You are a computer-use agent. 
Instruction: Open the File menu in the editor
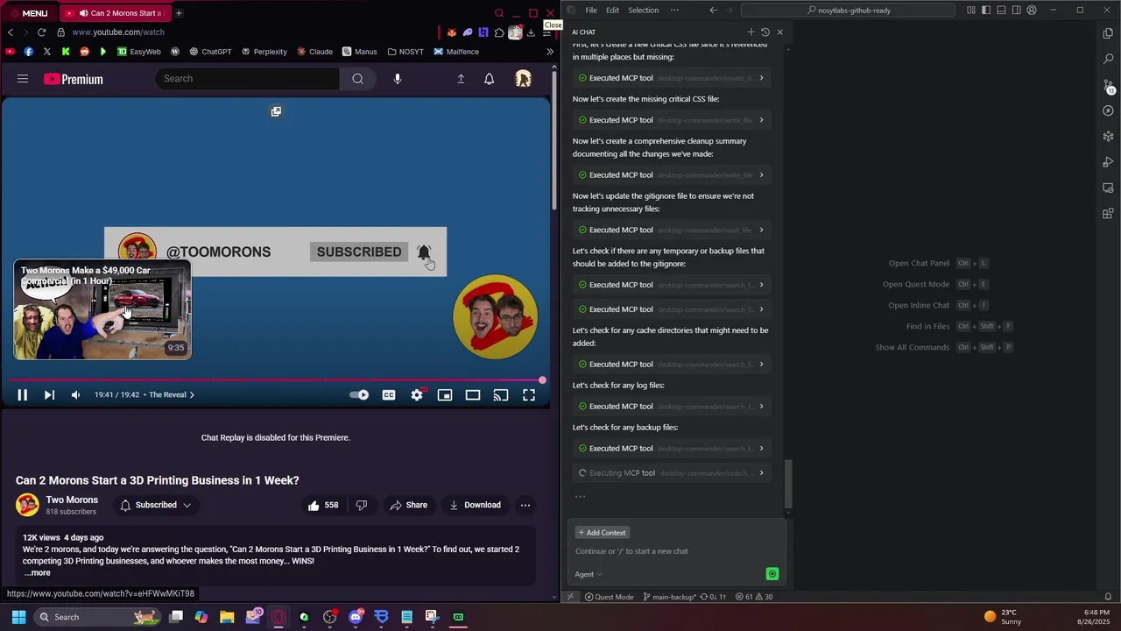591,11
